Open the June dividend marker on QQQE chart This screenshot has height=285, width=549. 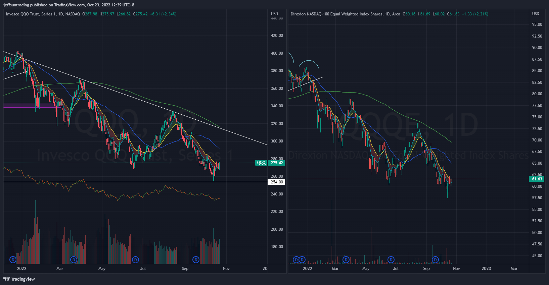pyautogui.click(x=391, y=260)
